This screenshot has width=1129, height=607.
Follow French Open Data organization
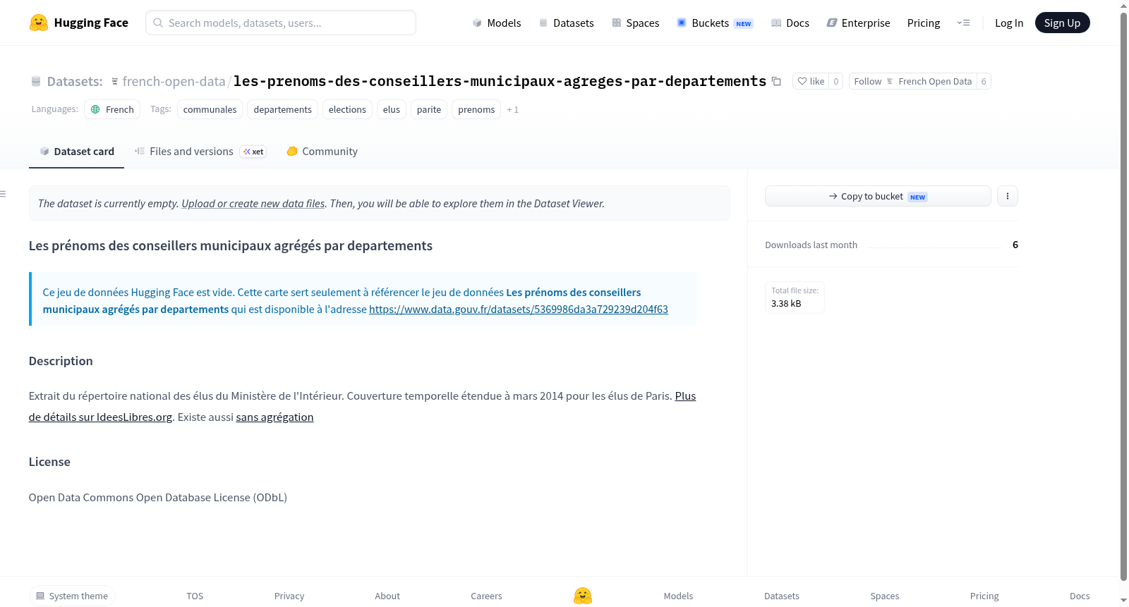click(x=912, y=81)
